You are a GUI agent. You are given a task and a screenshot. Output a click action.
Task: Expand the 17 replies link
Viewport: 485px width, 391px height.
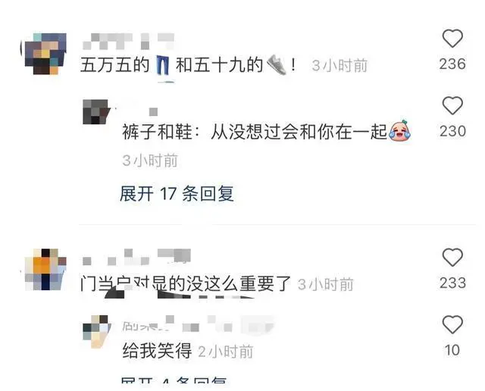tap(177, 194)
